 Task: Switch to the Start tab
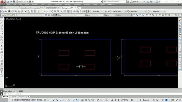[6, 8]
